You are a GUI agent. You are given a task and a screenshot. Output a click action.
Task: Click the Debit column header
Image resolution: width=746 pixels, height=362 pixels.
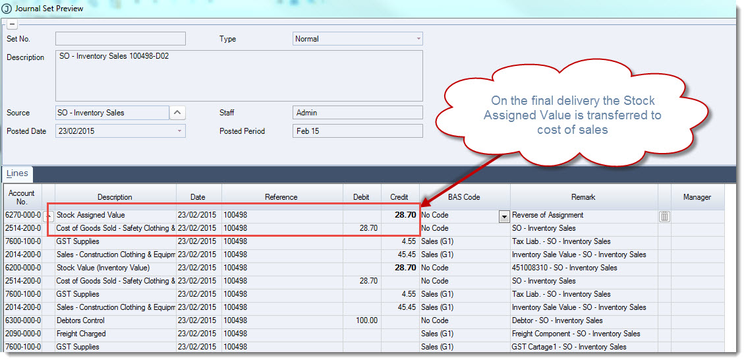[362, 197]
